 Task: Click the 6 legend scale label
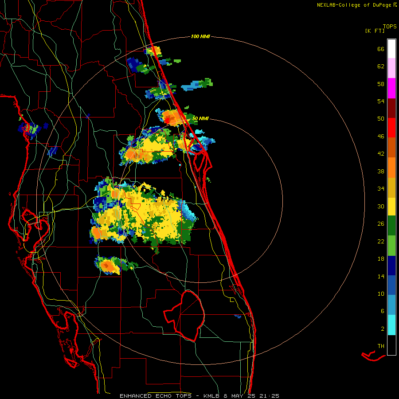tap(383, 311)
